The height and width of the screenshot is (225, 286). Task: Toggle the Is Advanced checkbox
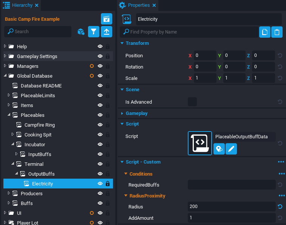pyautogui.click(x=192, y=102)
